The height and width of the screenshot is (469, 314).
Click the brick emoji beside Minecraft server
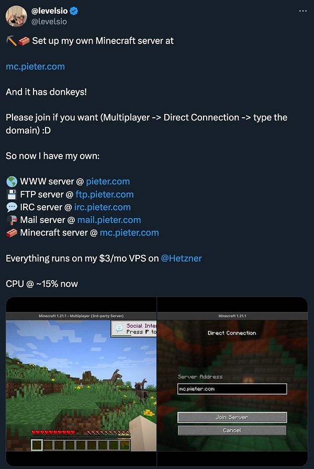click(x=12, y=233)
